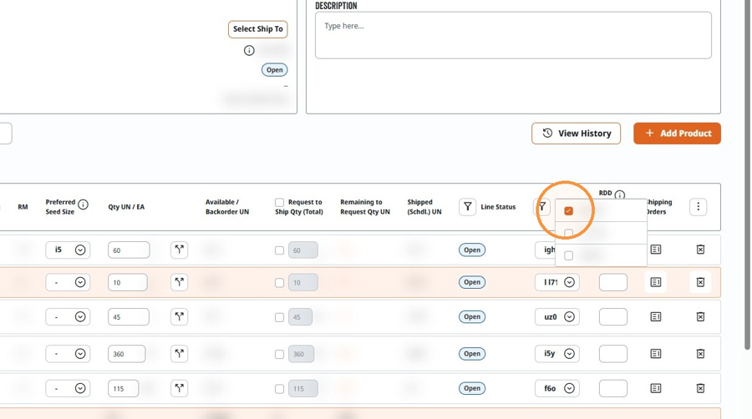Toggle Request to Ship Qty (Total) header checkbox
The width and height of the screenshot is (752, 419).
click(x=279, y=202)
